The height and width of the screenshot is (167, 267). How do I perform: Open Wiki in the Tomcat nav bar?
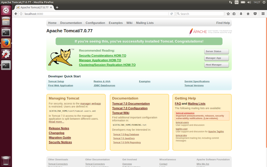(x=129, y=23)
